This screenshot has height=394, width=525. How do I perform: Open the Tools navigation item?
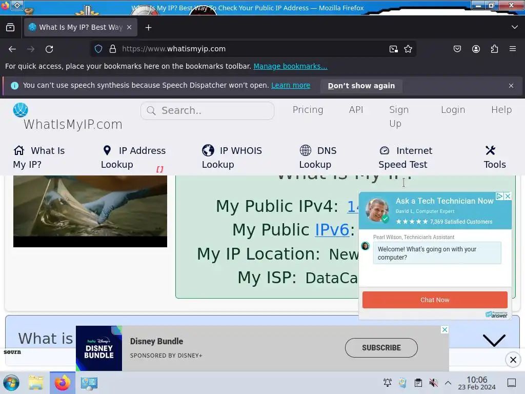495,157
